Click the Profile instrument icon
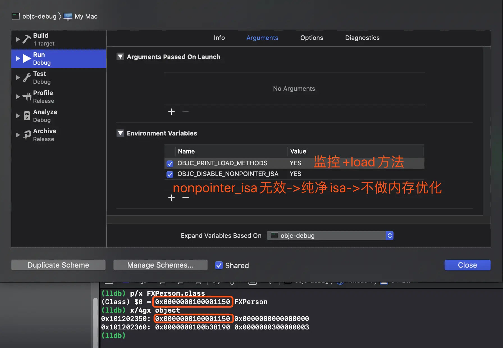The height and width of the screenshot is (348, 503). [27, 97]
